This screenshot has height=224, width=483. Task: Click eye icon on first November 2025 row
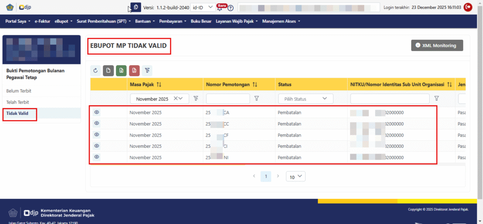coord(97,112)
